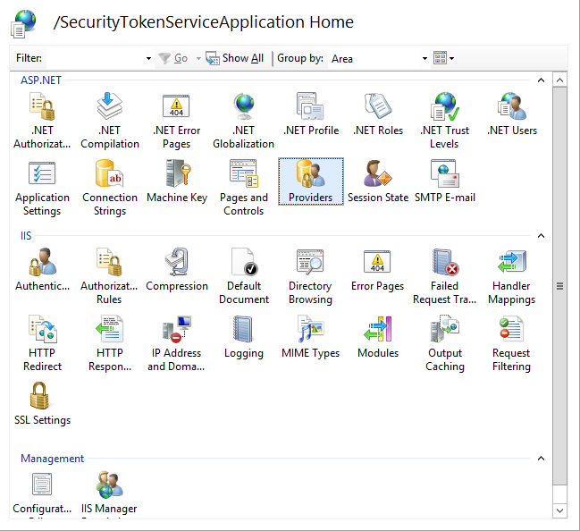Open the Modules feature
The height and width of the screenshot is (531, 580).
(x=378, y=337)
